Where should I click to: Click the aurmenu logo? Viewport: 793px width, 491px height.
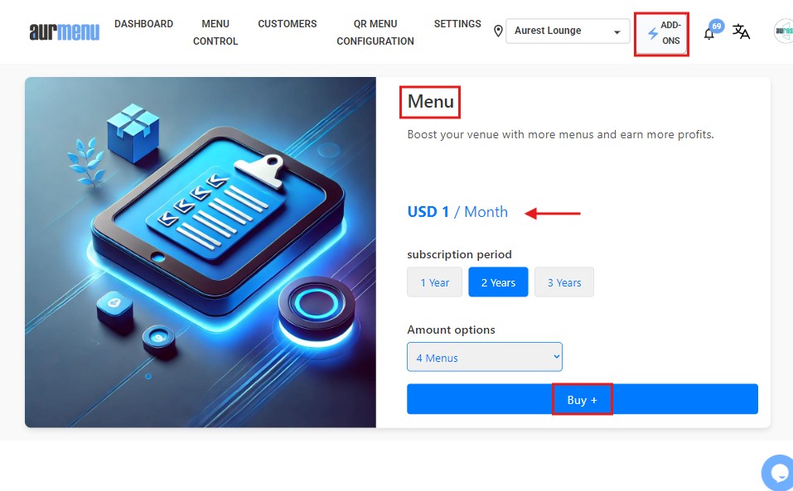pyautogui.click(x=65, y=31)
